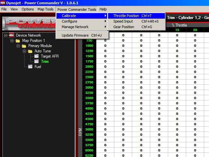The width and height of the screenshot is (209, 157).
Task: Choose Update Firmware Ctrl+U
Action: 82,35
